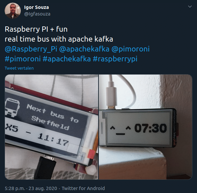This screenshot has height=193, width=197.
Task: Open the #apachekafka hashtag
Action: [66, 59]
